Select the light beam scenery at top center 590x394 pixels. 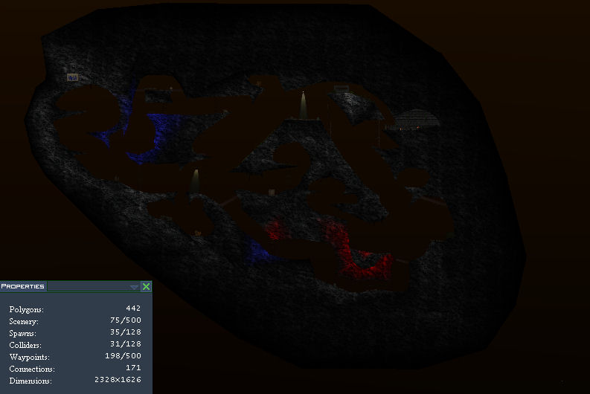point(303,106)
